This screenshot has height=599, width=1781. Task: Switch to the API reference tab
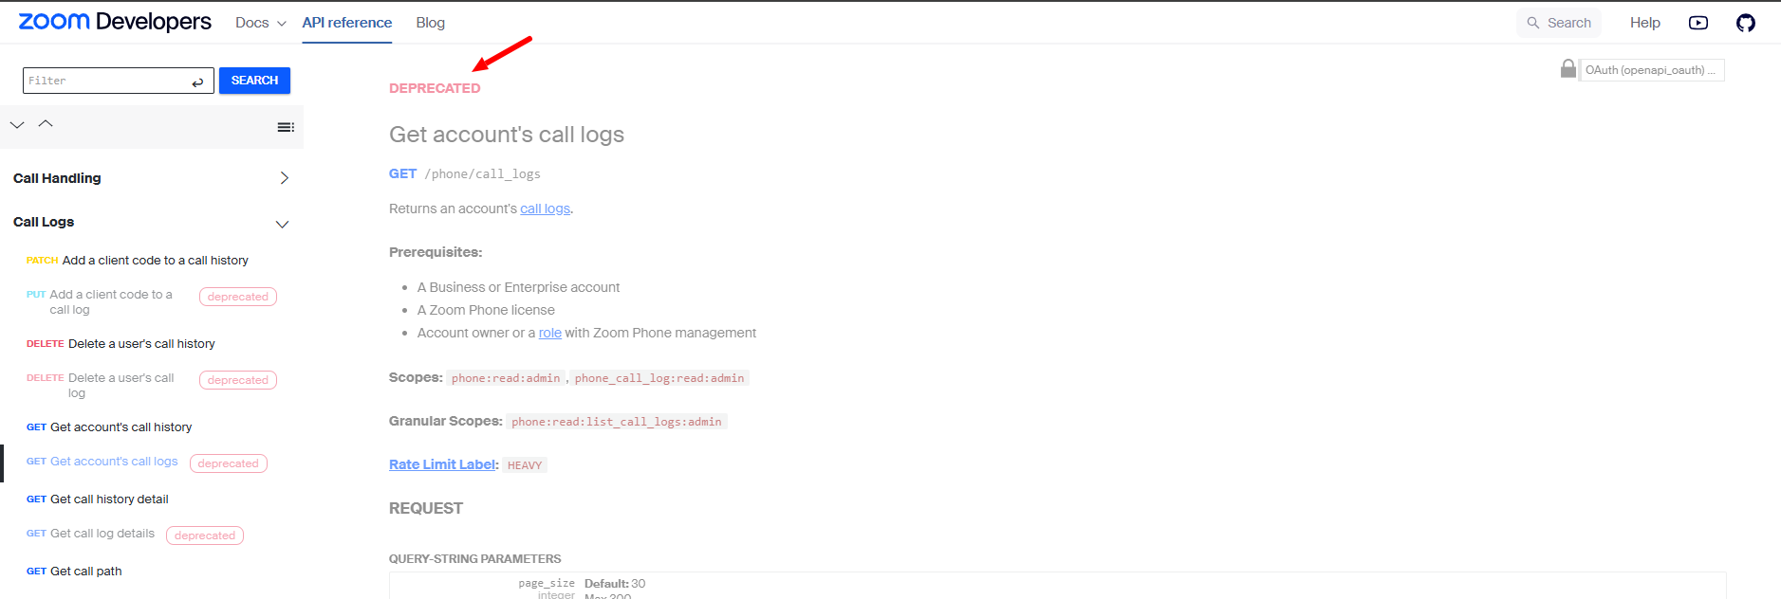tap(347, 23)
